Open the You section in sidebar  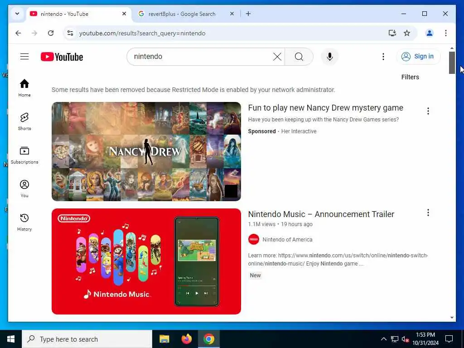[24, 188]
